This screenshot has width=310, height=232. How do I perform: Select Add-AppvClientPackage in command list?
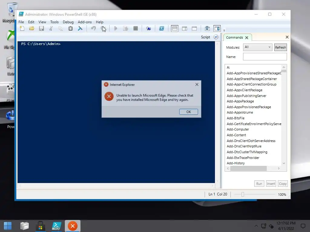[x=245, y=90]
